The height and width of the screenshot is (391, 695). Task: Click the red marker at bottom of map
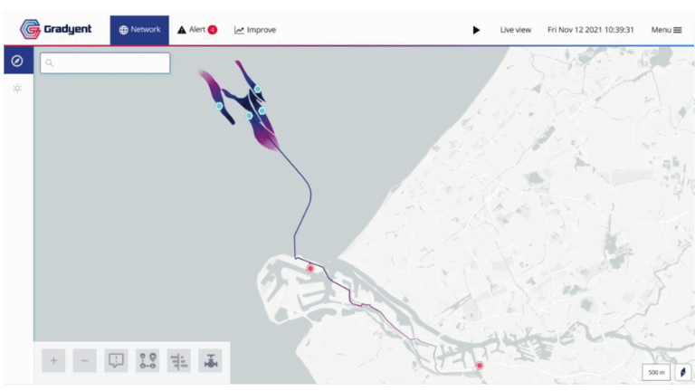(x=480, y=367)
